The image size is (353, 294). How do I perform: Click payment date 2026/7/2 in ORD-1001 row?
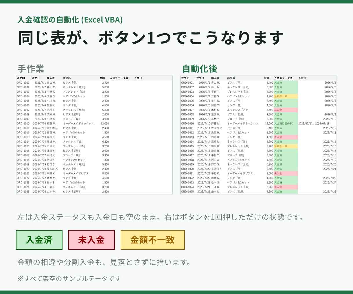tap(330, 83)
